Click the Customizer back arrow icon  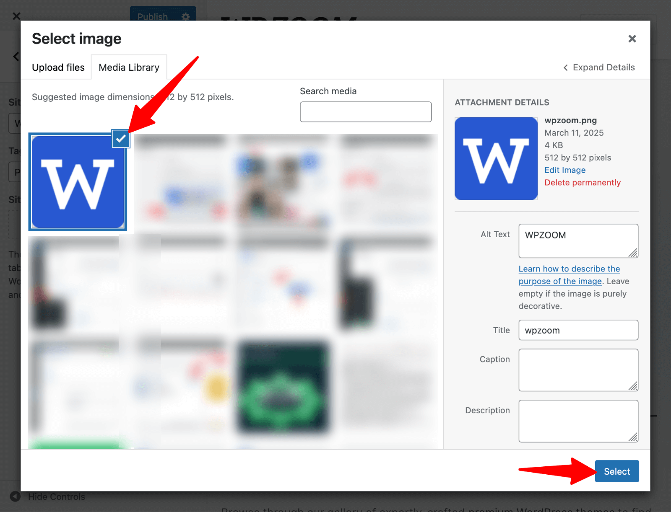(16, 56)
